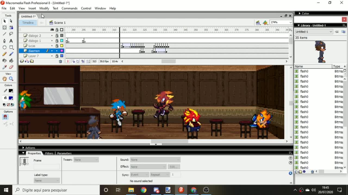Click Insert Layer Folder icon
This screenshot has height=195, width=348.
[x=32, y=61]
